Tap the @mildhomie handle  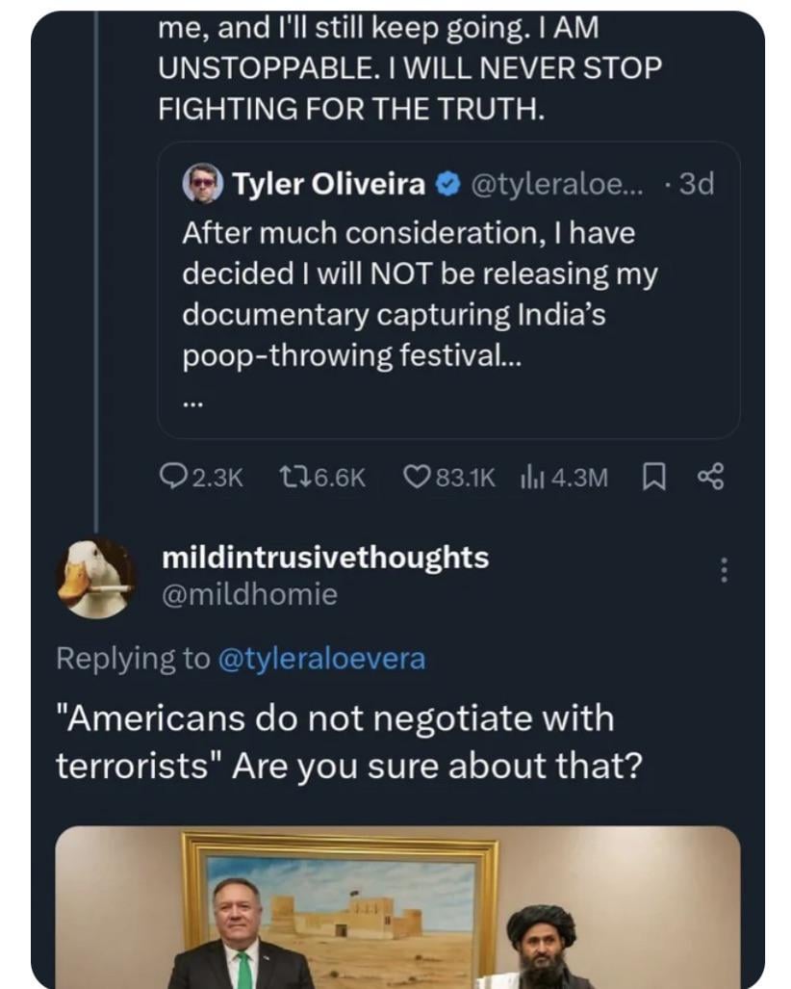(x=250, y=594)
